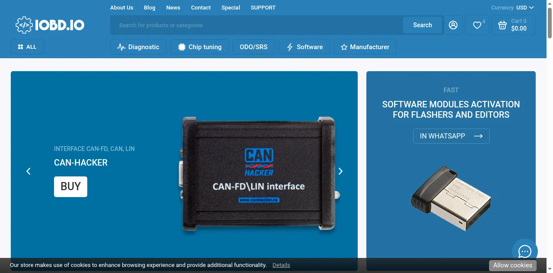Go to next slide arrow
This screenshot has height=273, width=553.
click(x=340, y=171)
